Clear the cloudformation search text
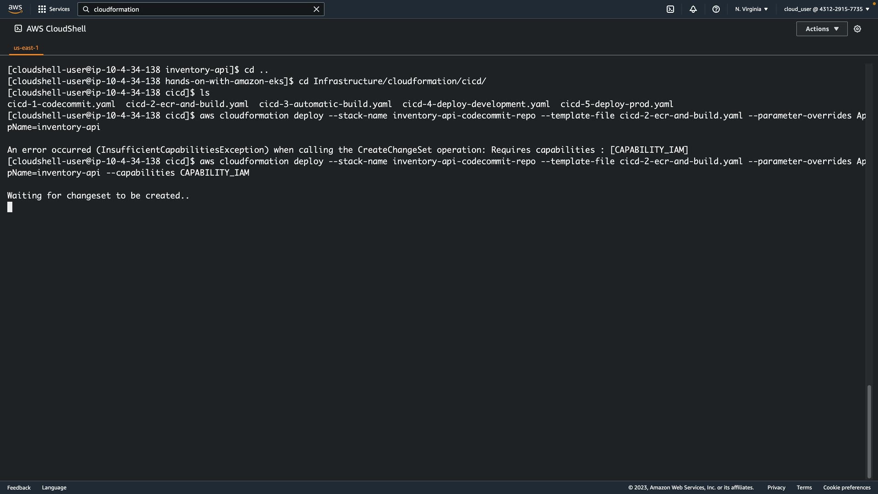Viewport: 878px width, 494px height. 316,9
